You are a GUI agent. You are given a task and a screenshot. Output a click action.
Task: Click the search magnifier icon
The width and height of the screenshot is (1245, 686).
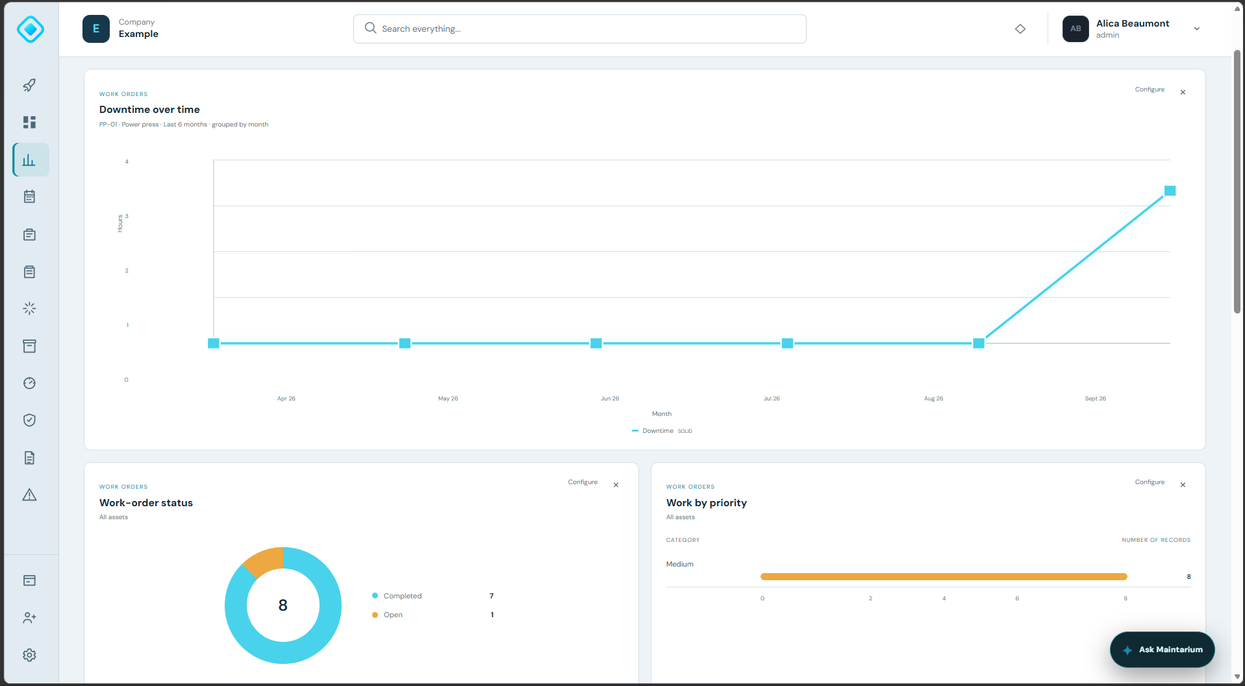coord(370,28)
